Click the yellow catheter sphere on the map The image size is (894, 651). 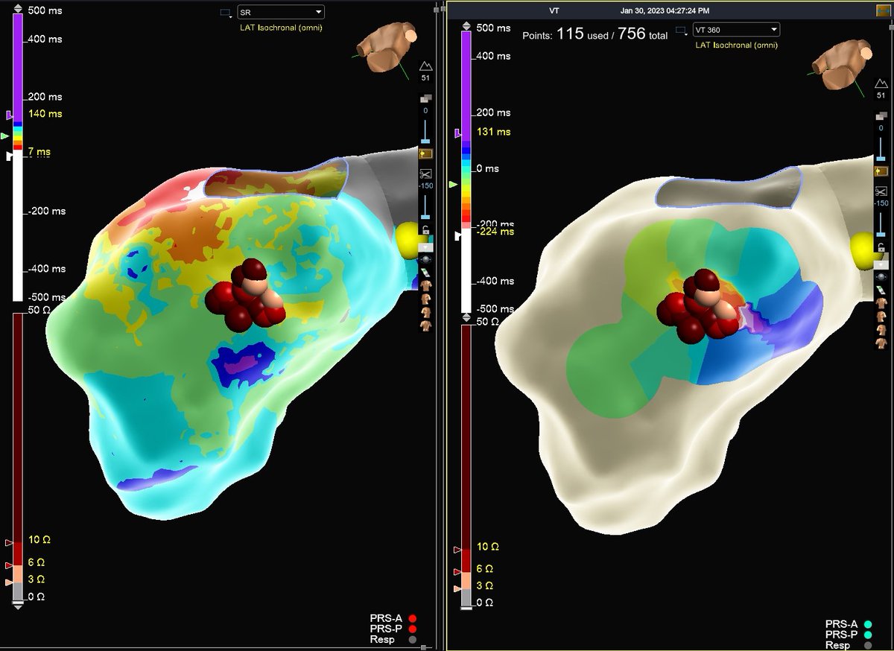pyautogui.click(x=406, y=240)
